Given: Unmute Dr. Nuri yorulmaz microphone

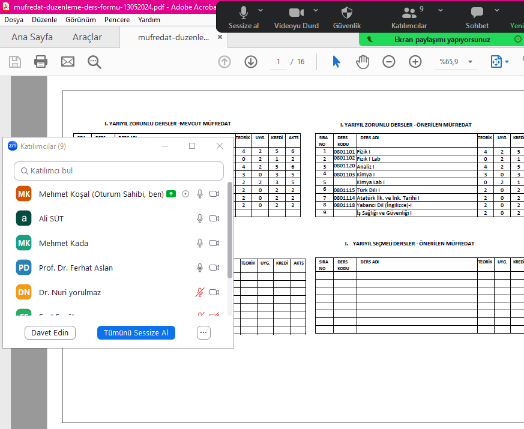Looking at the screenshot, I should point(200,292).
